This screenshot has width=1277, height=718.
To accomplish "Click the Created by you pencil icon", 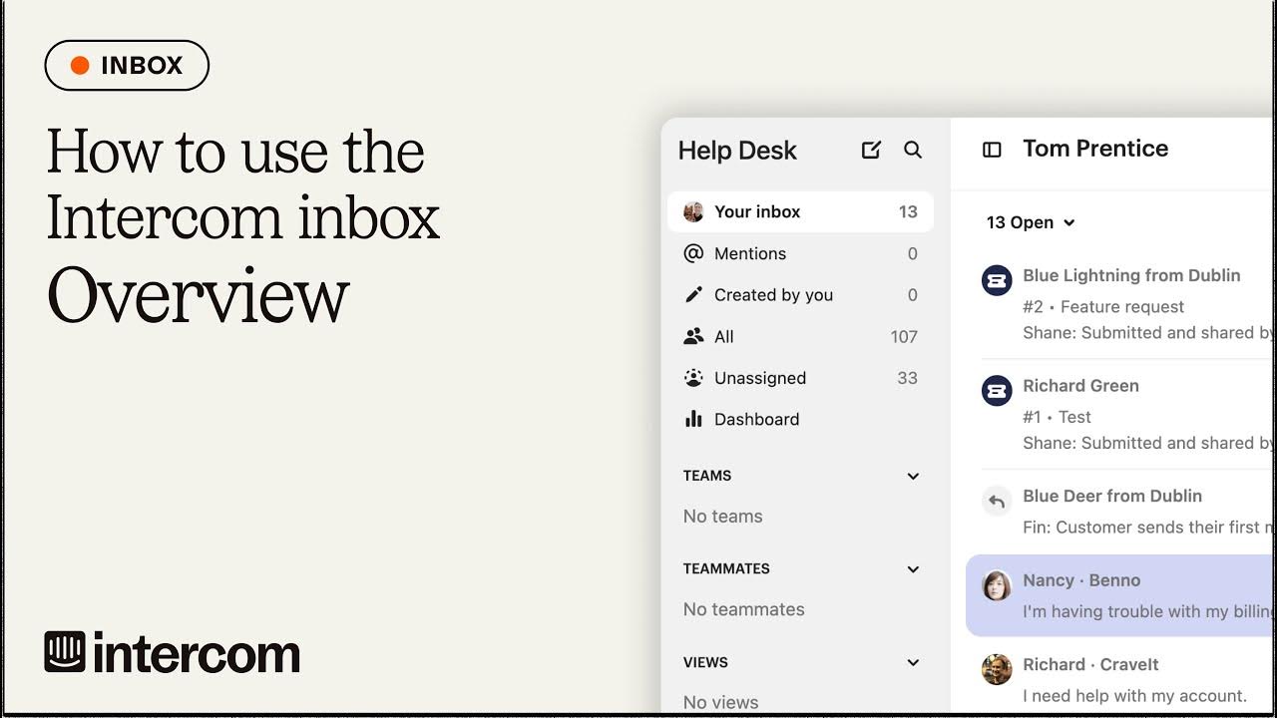I will coord(693,294).
